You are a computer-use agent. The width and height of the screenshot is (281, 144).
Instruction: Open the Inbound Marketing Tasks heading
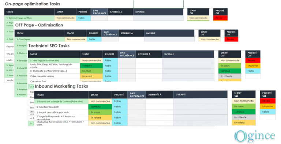[x=61, y=86]
